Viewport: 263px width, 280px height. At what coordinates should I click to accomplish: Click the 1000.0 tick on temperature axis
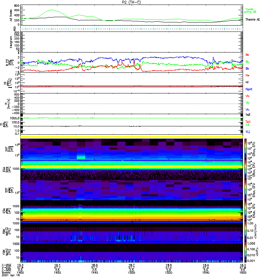[15, 118]
